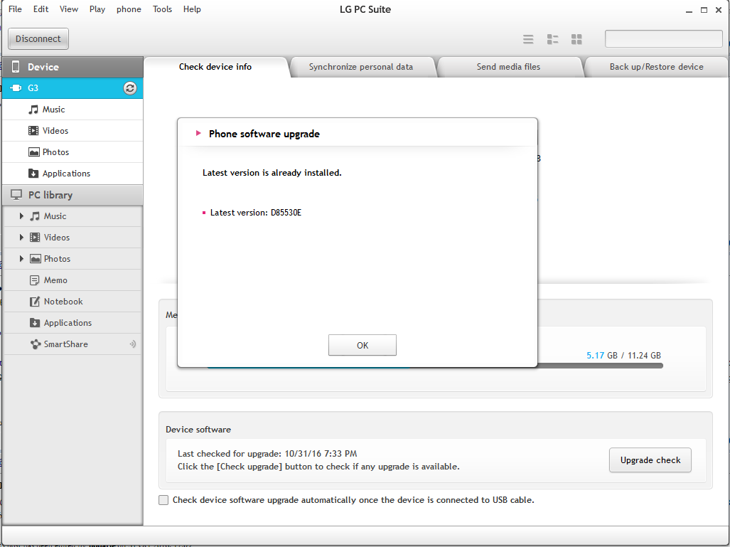Click the Latest version: D85530E text
The width and height of the screenshot is (730, 547).
point(256,213)
